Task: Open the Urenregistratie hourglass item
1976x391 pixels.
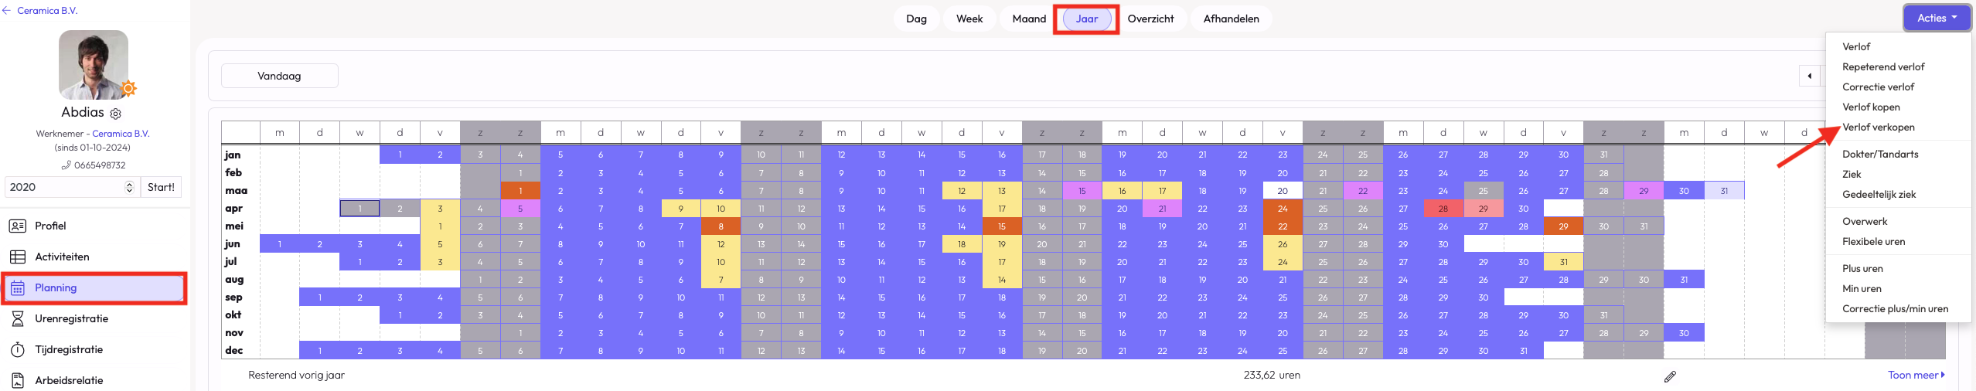Action: click(x=71, y=318)
